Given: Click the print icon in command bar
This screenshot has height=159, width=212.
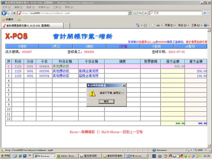Looking at the screenshot, I should click(x=158, y=25).
